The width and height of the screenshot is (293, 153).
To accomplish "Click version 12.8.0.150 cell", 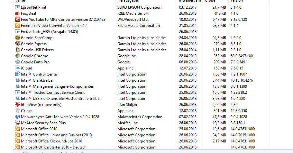I will click(239, 111).
